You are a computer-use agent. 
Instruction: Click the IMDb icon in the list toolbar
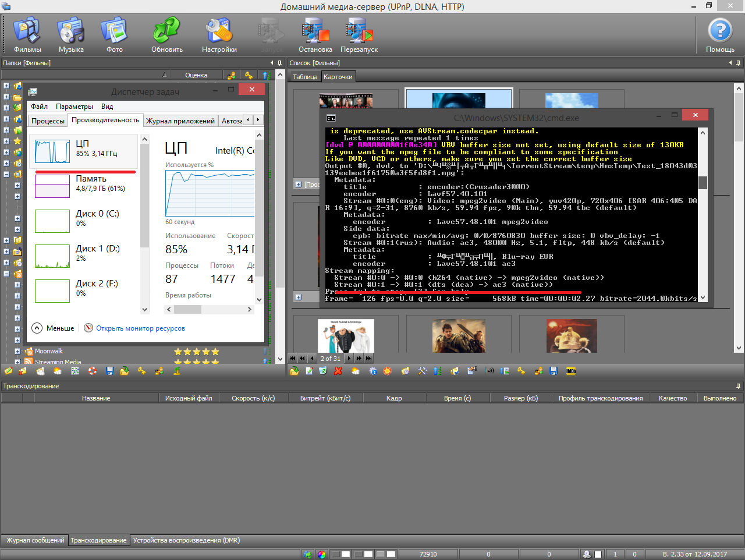click(x=571, y=371)
